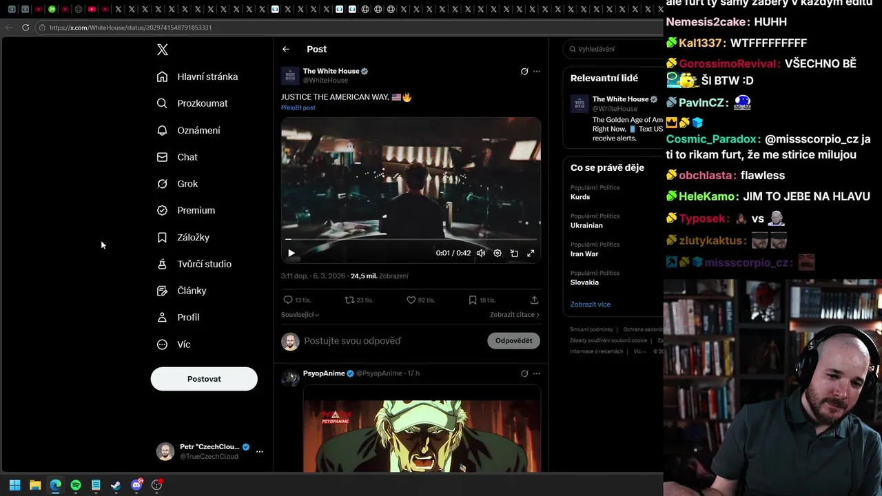Open Smluvní podmínky footer link
Image resolution: width=882 pixels, height=496 pixels.
coord(591,329)
